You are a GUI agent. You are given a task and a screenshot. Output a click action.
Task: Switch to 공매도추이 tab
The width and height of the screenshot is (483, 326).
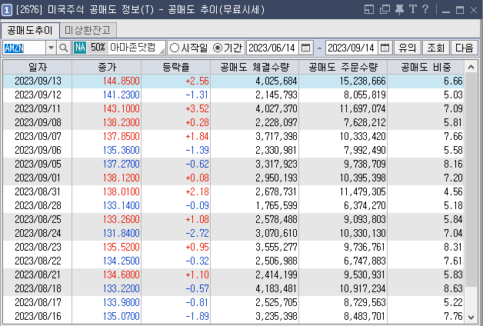[30, 31]
